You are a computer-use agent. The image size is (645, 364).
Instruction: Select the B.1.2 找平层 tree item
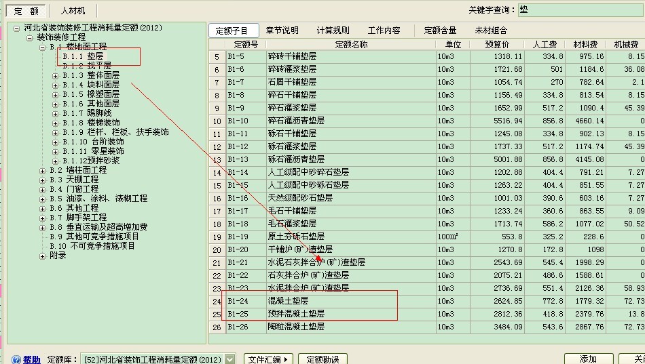point(87,65)
